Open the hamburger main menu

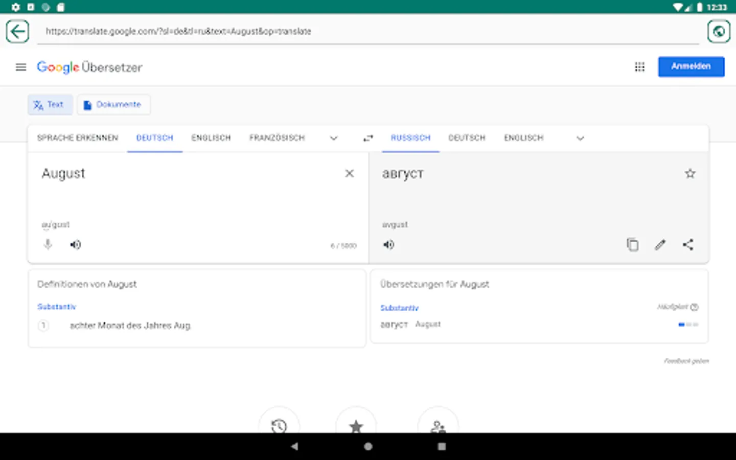[x=21, y=67]
